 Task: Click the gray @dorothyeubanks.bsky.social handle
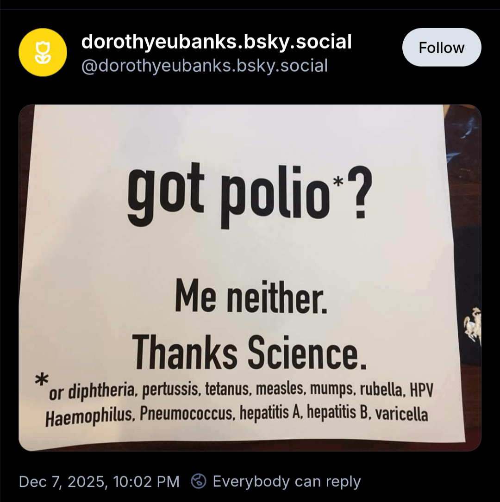pos(204,66)
